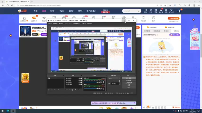The width and height of the screenshot is (202, 113).
Task: Open the scene transition type dropdown
Action: click(114, 78)
